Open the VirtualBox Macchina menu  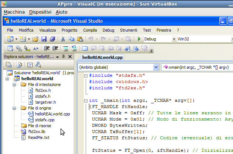tap(14, 12)
